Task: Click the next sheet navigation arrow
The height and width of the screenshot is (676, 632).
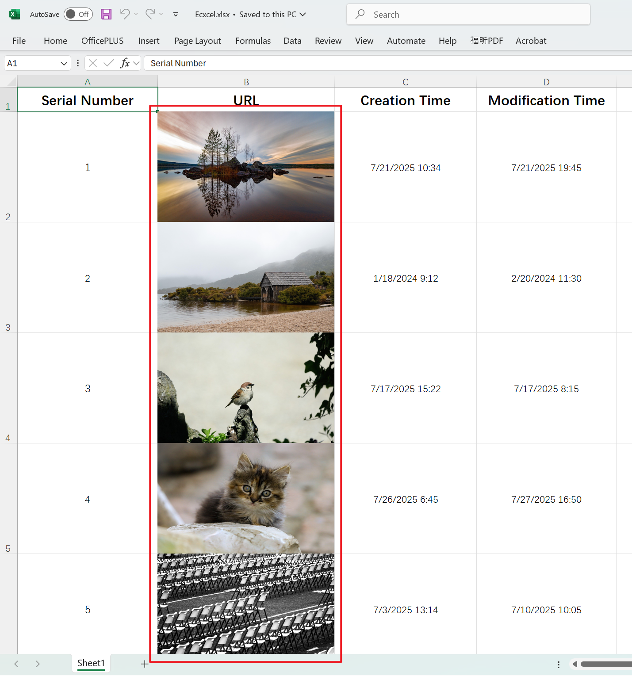Action: tap(38, 664)
